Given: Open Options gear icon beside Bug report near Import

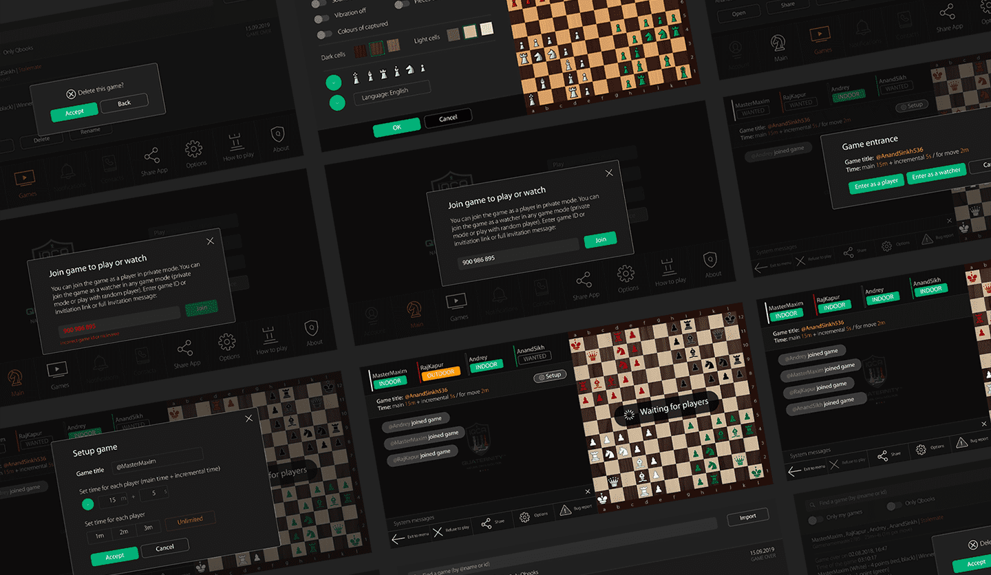Looking at the screenshot, I should (x=524, y=517).
